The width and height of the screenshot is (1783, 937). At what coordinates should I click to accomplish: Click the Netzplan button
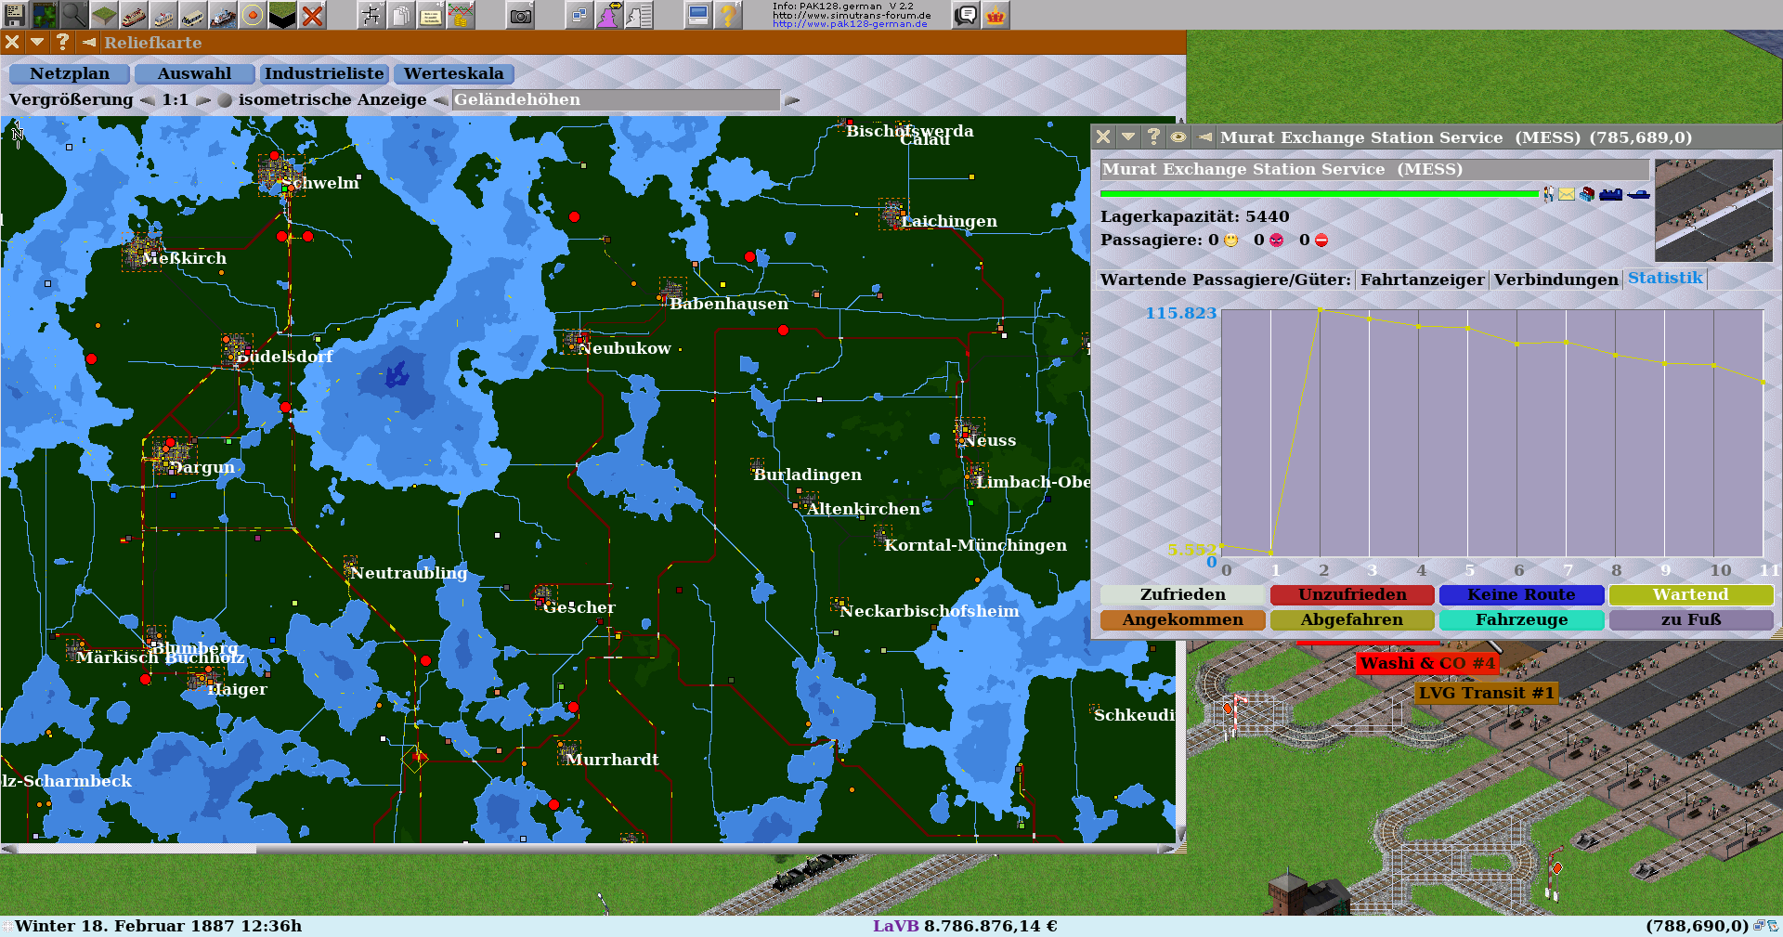click(70, 73)
